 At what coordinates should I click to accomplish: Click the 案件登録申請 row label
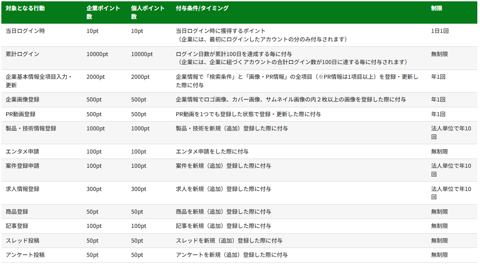(x=22, y=166)
